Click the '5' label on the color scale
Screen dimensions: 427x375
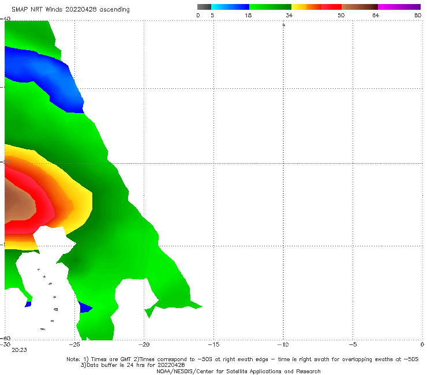coord(212,15)
